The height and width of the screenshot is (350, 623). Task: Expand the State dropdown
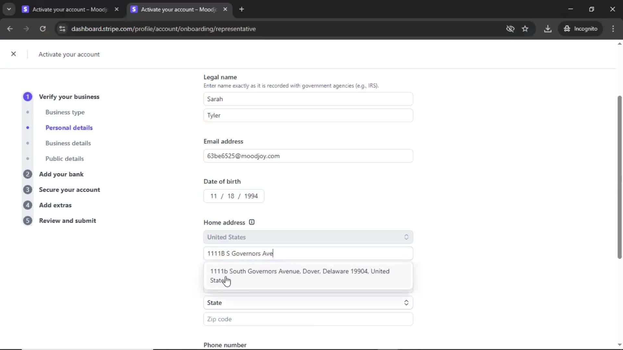pos(308,303)
